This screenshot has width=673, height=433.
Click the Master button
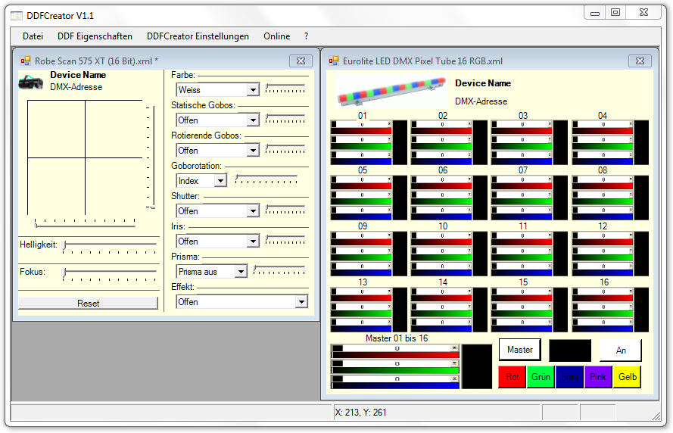click(x=519, y=350)
